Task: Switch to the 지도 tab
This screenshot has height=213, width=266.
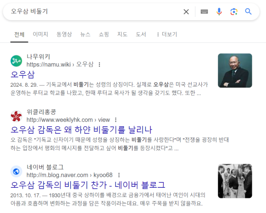Action: coord(122,34)
